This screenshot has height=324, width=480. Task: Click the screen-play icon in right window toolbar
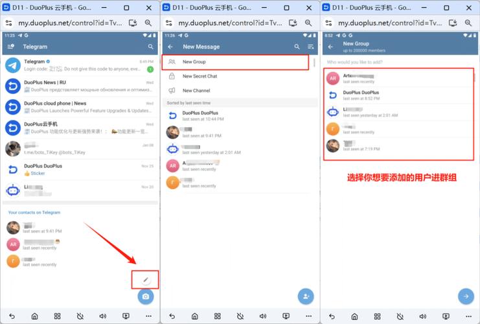(446, 316)
